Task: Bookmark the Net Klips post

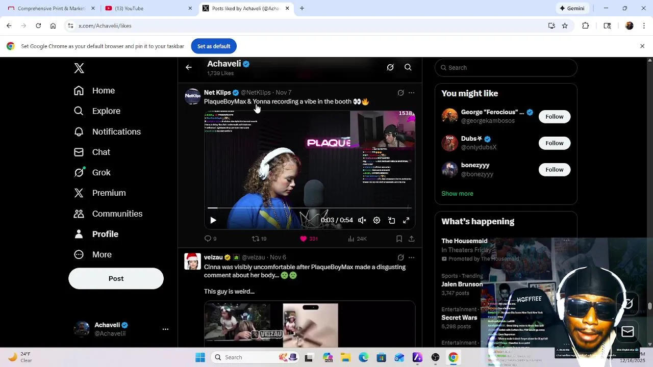Action: pos(399,239)
